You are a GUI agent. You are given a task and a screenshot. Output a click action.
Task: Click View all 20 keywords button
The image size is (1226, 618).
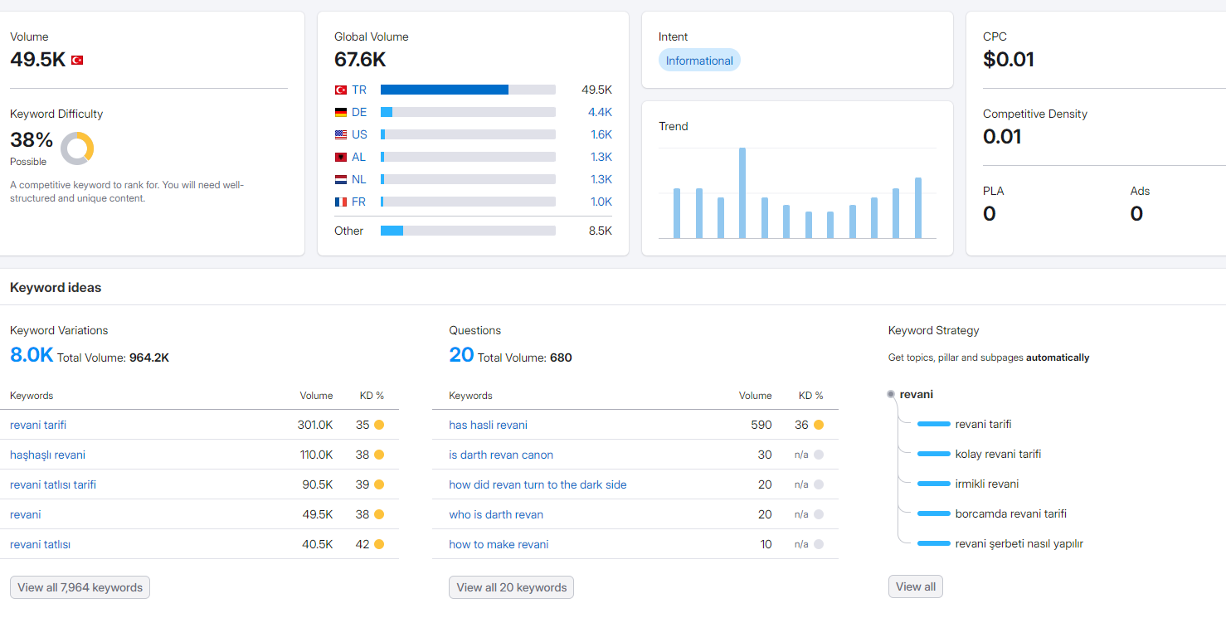511,587
